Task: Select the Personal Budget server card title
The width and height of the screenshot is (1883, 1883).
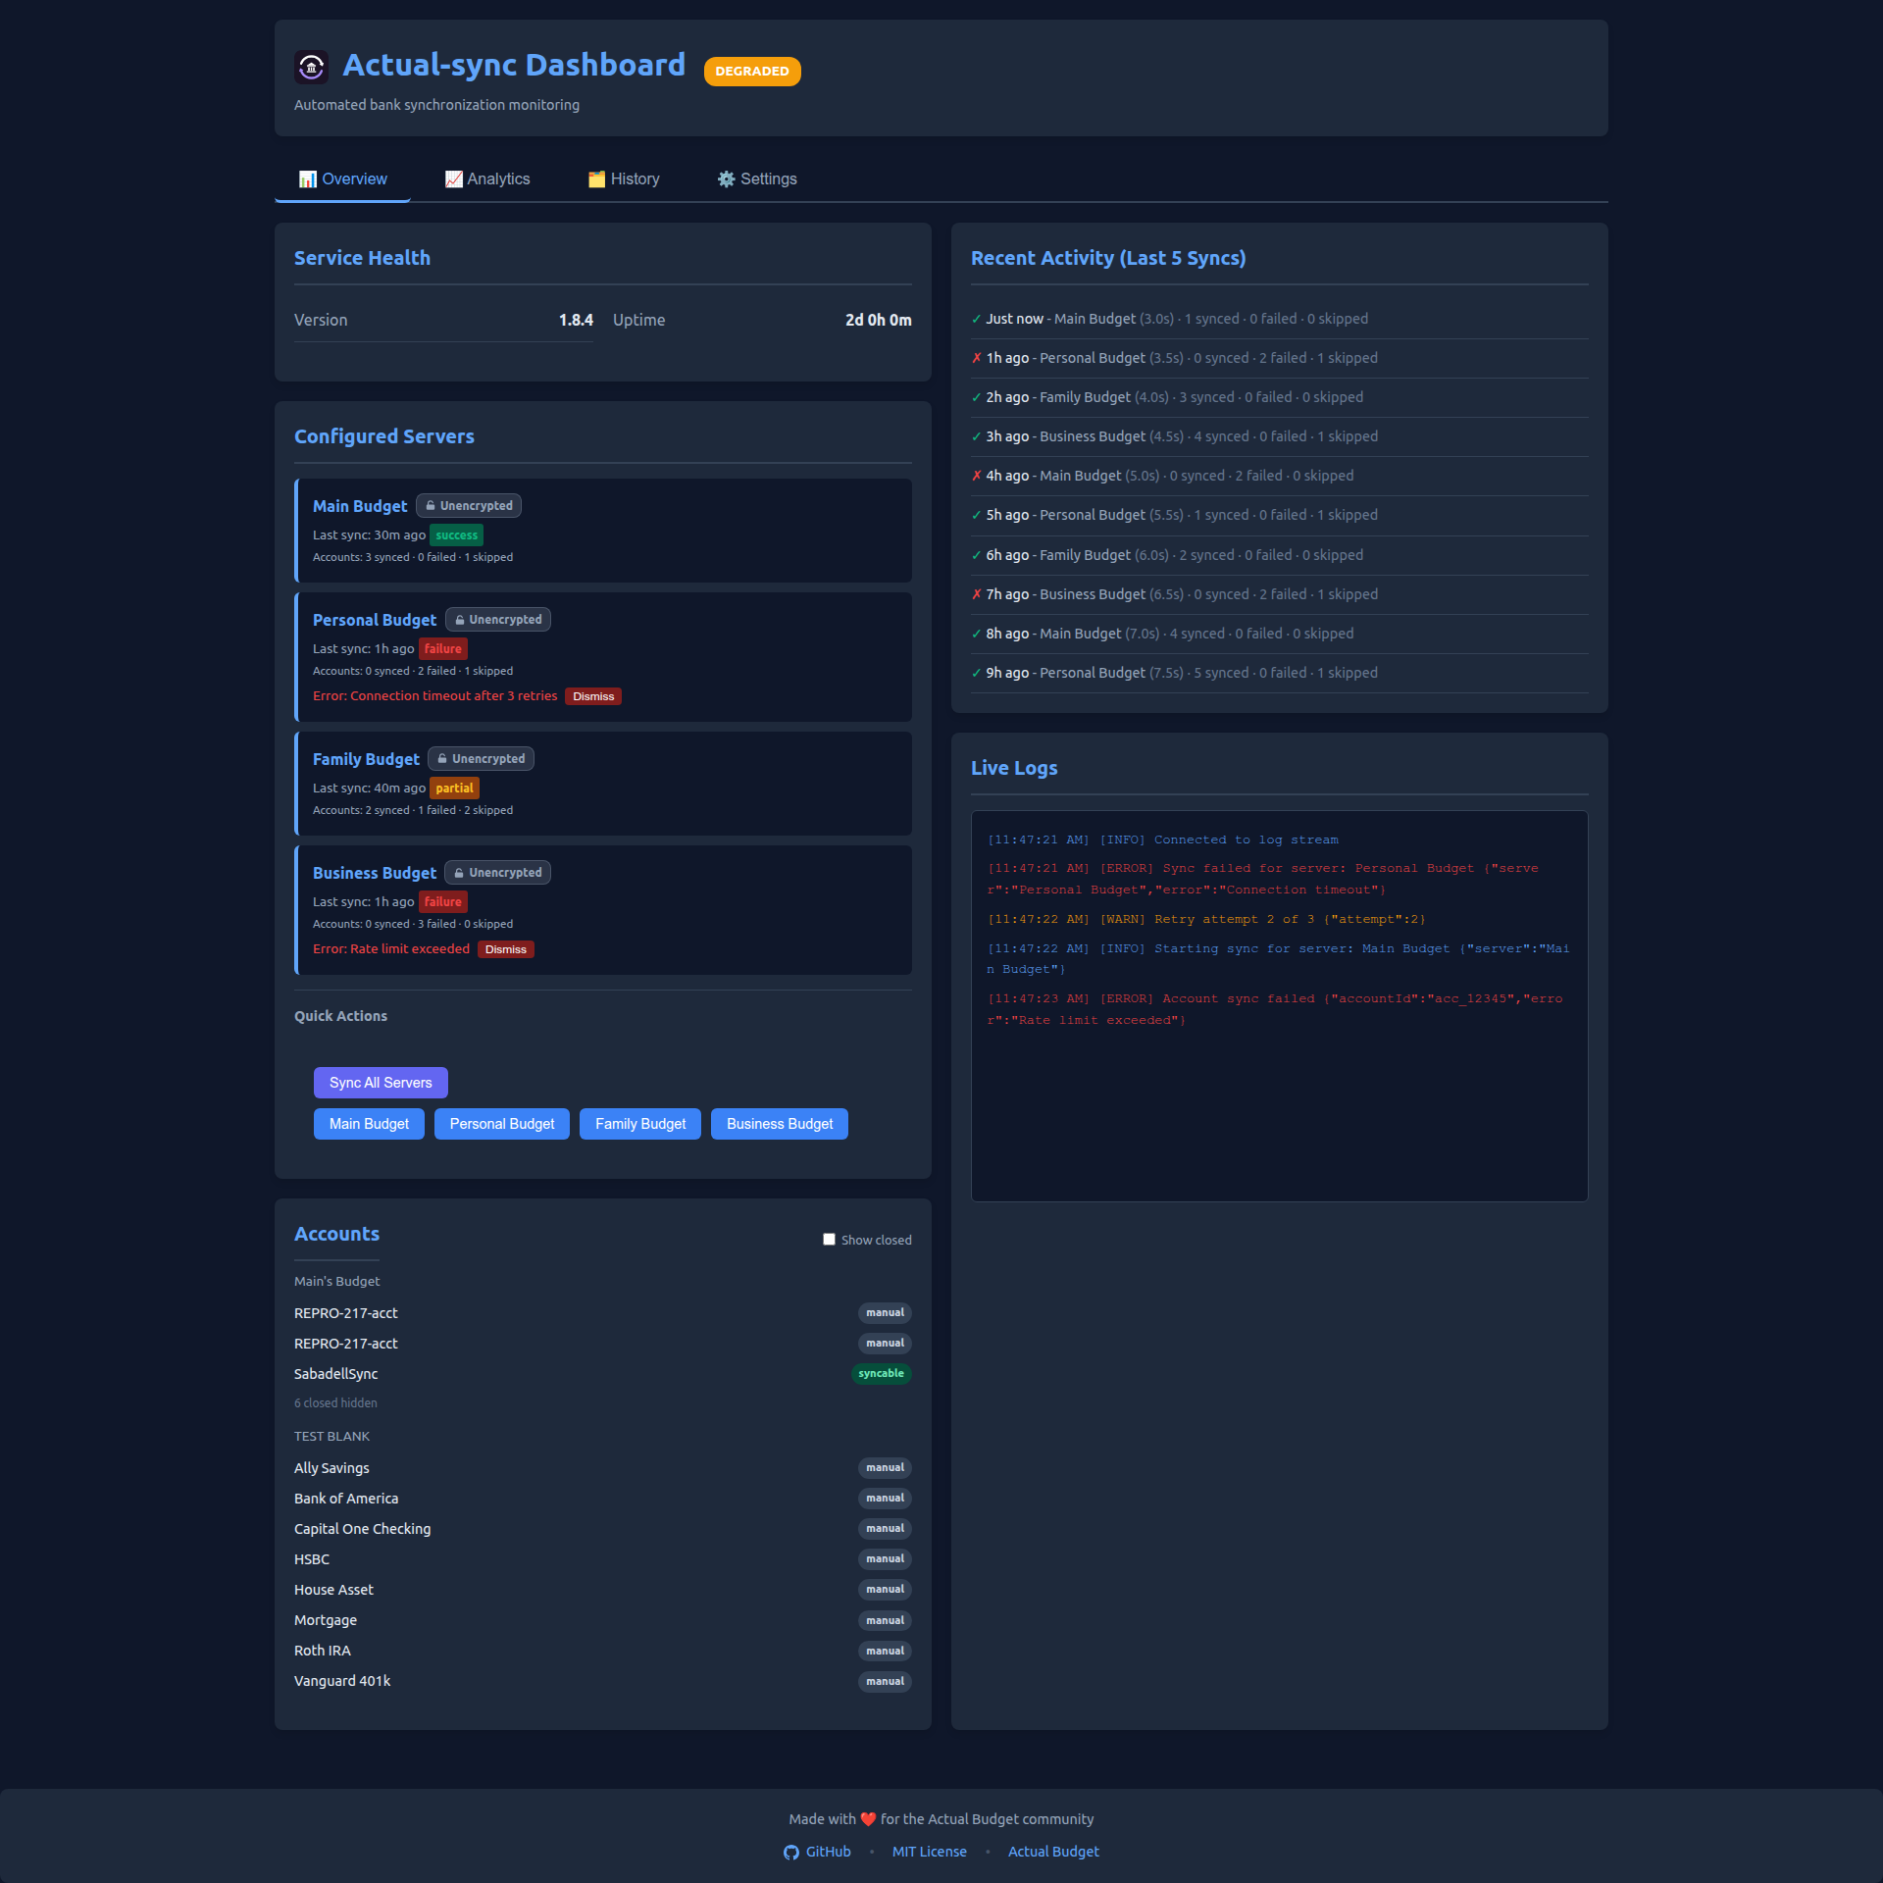Action: coord(375,620)
